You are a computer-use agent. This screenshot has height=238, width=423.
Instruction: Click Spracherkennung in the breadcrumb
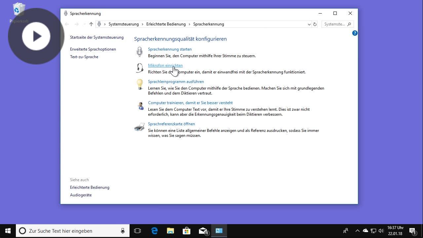tap(209, 24)
